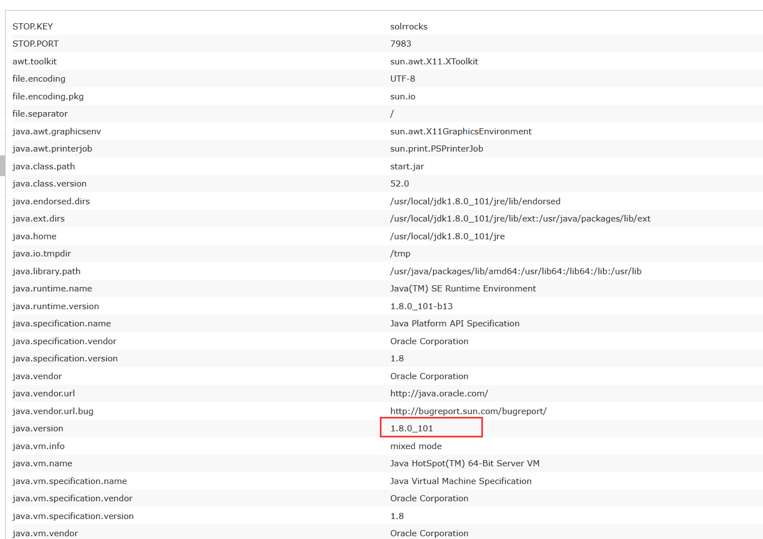Click the java.ext.dirs property name

click(x=38, y=219)
